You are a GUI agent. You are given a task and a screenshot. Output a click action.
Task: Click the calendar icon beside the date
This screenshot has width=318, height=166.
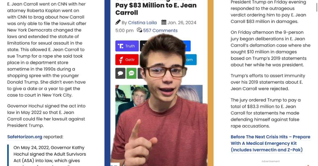pyautogui.click(x=164, y=22)
